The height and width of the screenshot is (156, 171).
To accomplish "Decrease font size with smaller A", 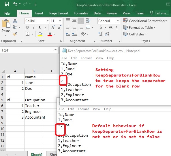I will (x=59, y=27).
